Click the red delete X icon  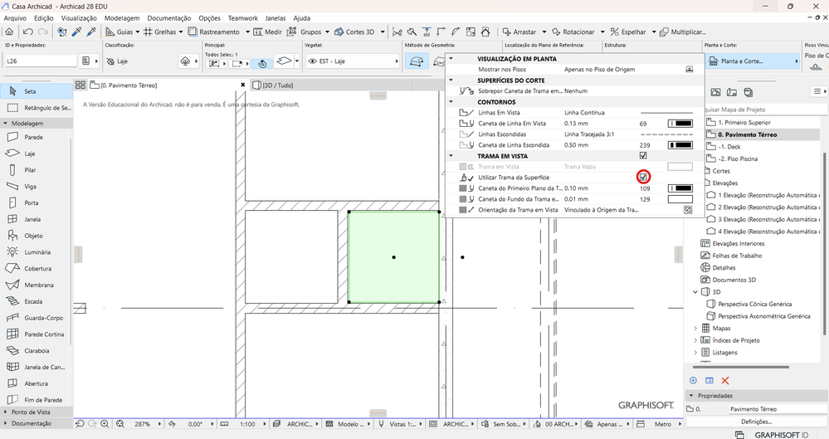(x=724, y=380)
